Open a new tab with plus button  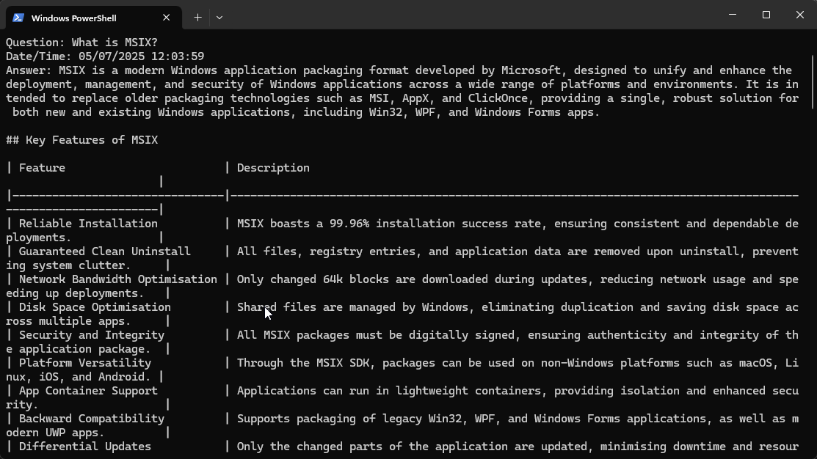click(x=197, y=18)
